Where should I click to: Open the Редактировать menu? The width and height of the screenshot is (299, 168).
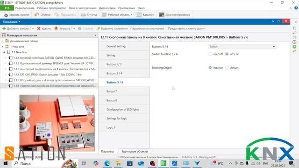point(25,8)
